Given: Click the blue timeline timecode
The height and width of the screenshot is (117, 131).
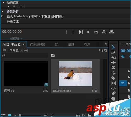Looking at the screenshot, I should point(126,51).
